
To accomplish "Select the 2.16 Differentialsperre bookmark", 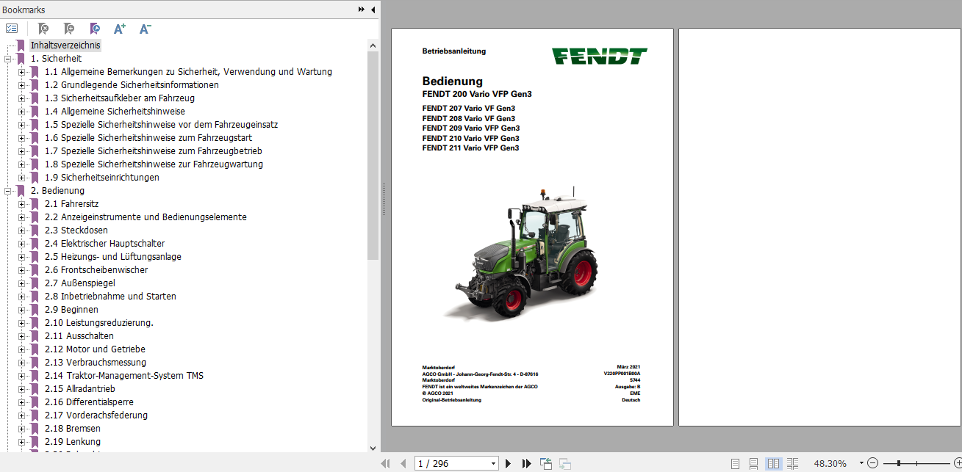I will (89, 402).
